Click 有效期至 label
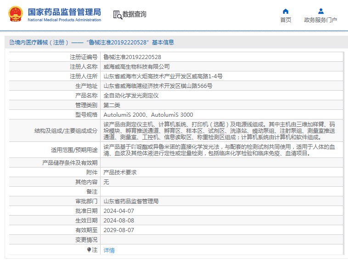348x260 pixels. pyautogui.click(x=86, y=230)
